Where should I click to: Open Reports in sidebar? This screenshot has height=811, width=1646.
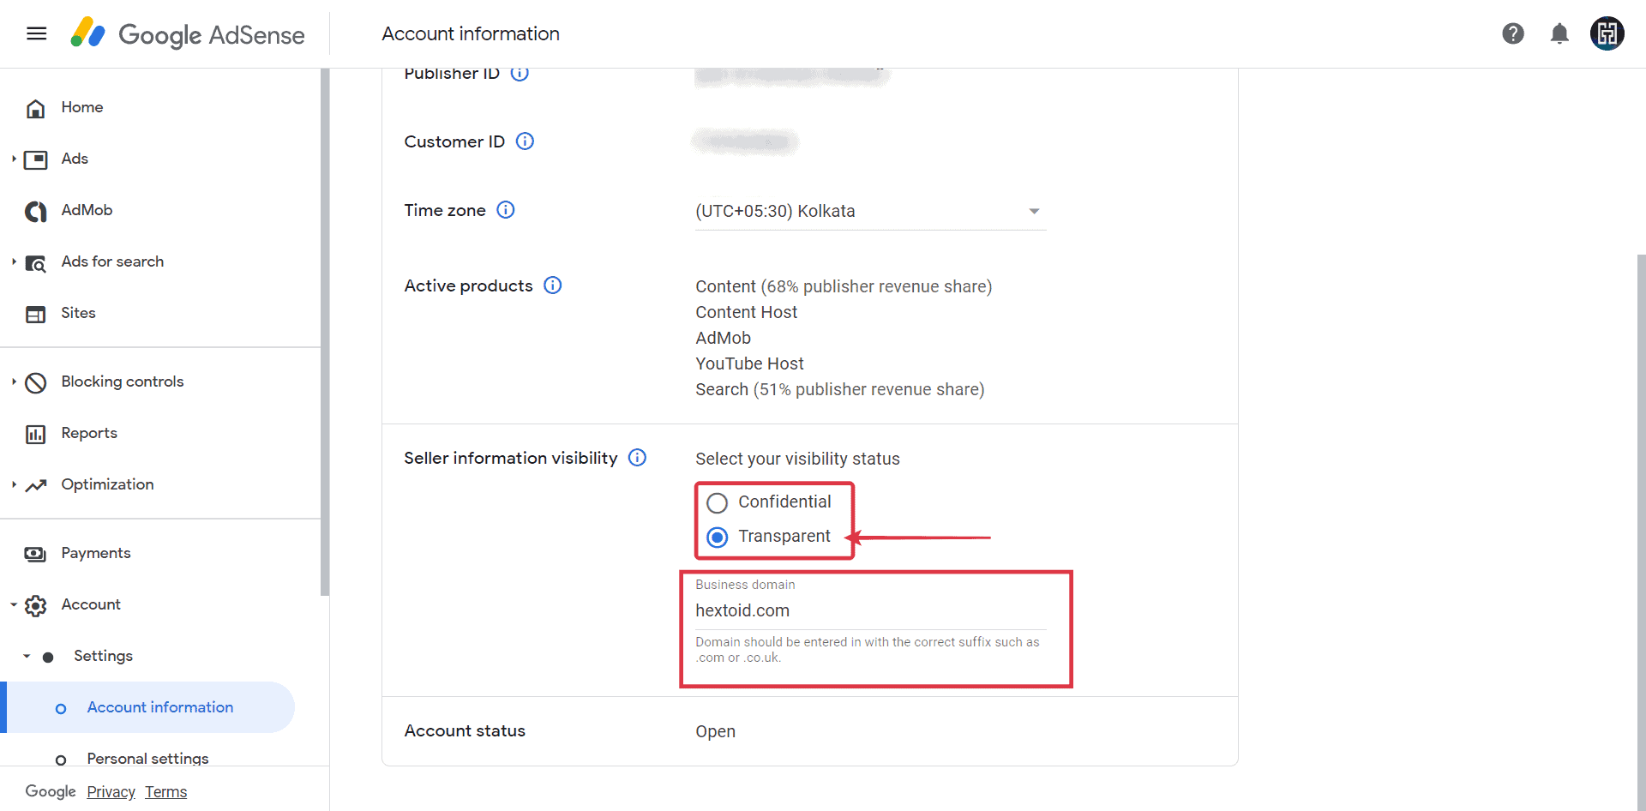89,433
